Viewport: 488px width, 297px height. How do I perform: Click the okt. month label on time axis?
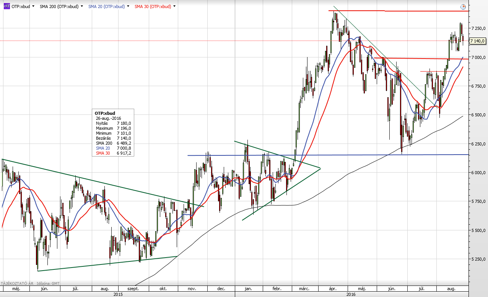[163, 289]
